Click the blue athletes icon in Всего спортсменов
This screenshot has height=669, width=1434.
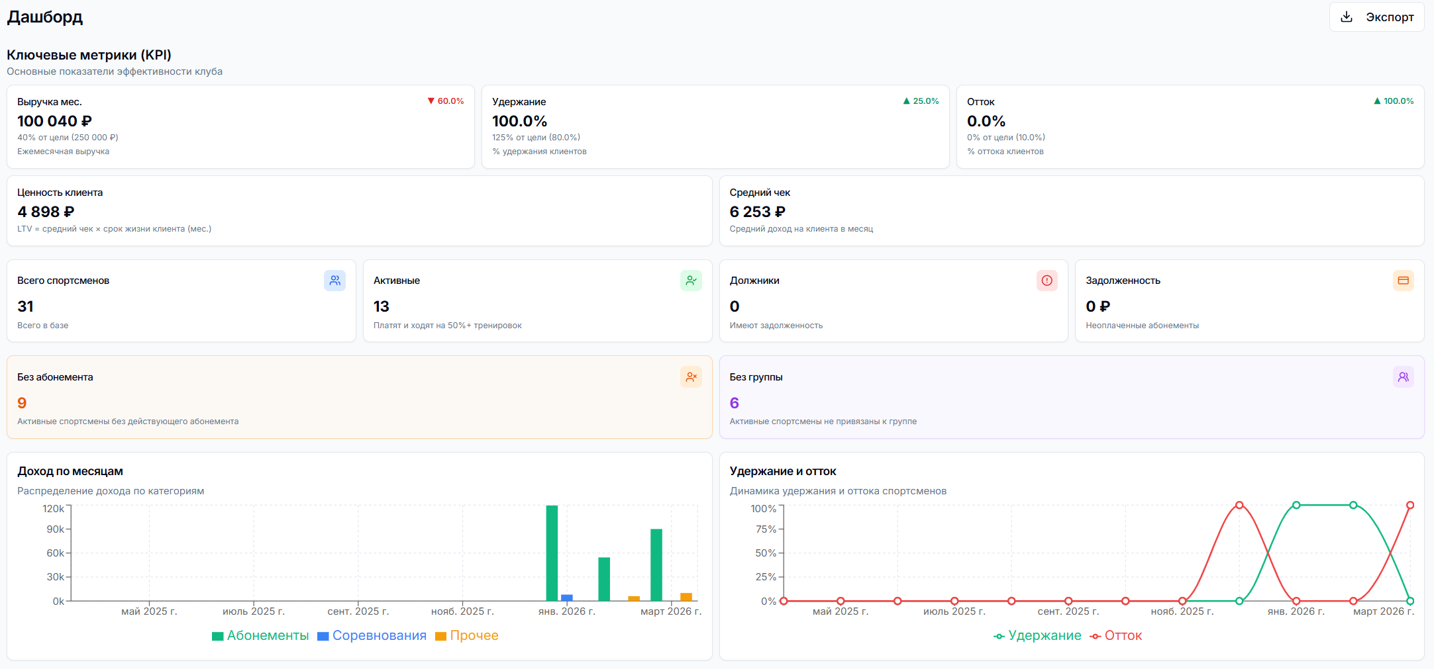click(334, 281)
